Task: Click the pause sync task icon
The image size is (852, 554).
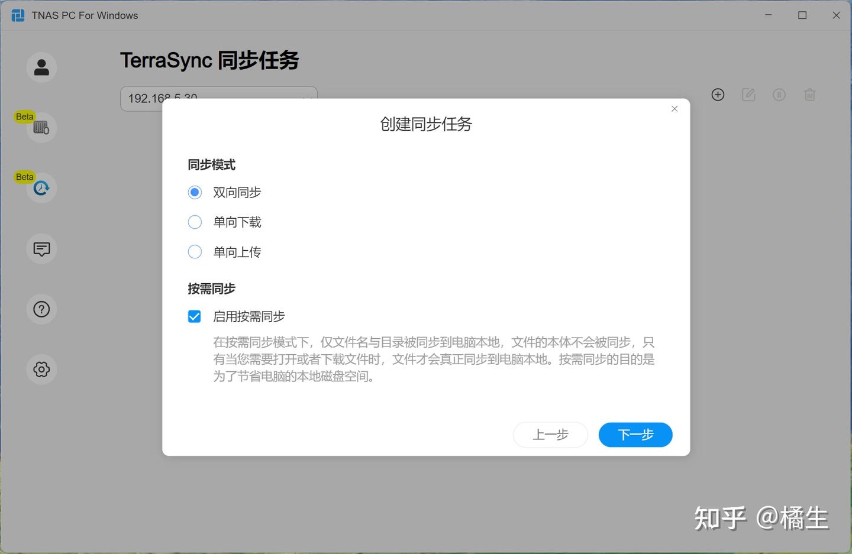Action: (x=779, y=95)
